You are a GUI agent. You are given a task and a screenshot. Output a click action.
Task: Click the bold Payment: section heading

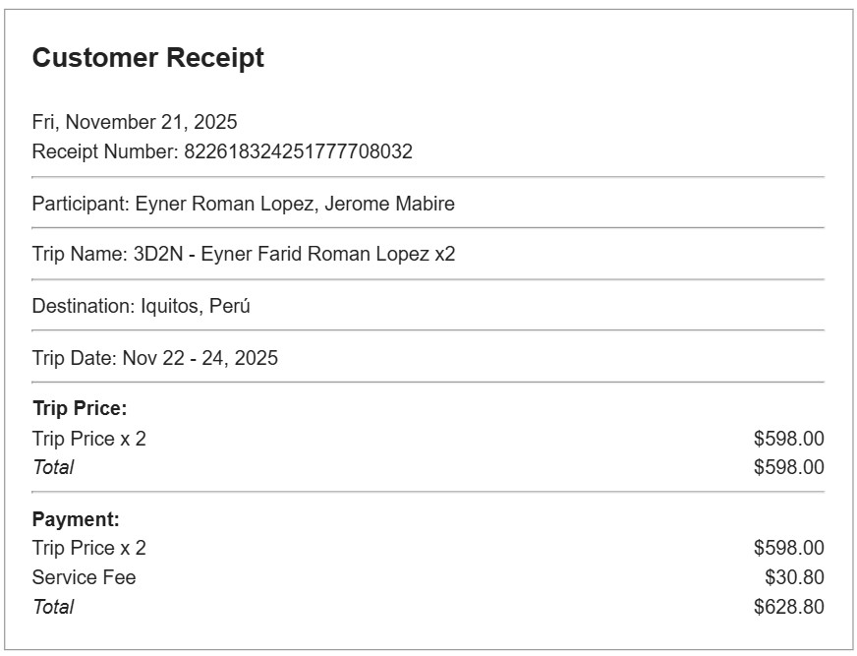(76, 519)
